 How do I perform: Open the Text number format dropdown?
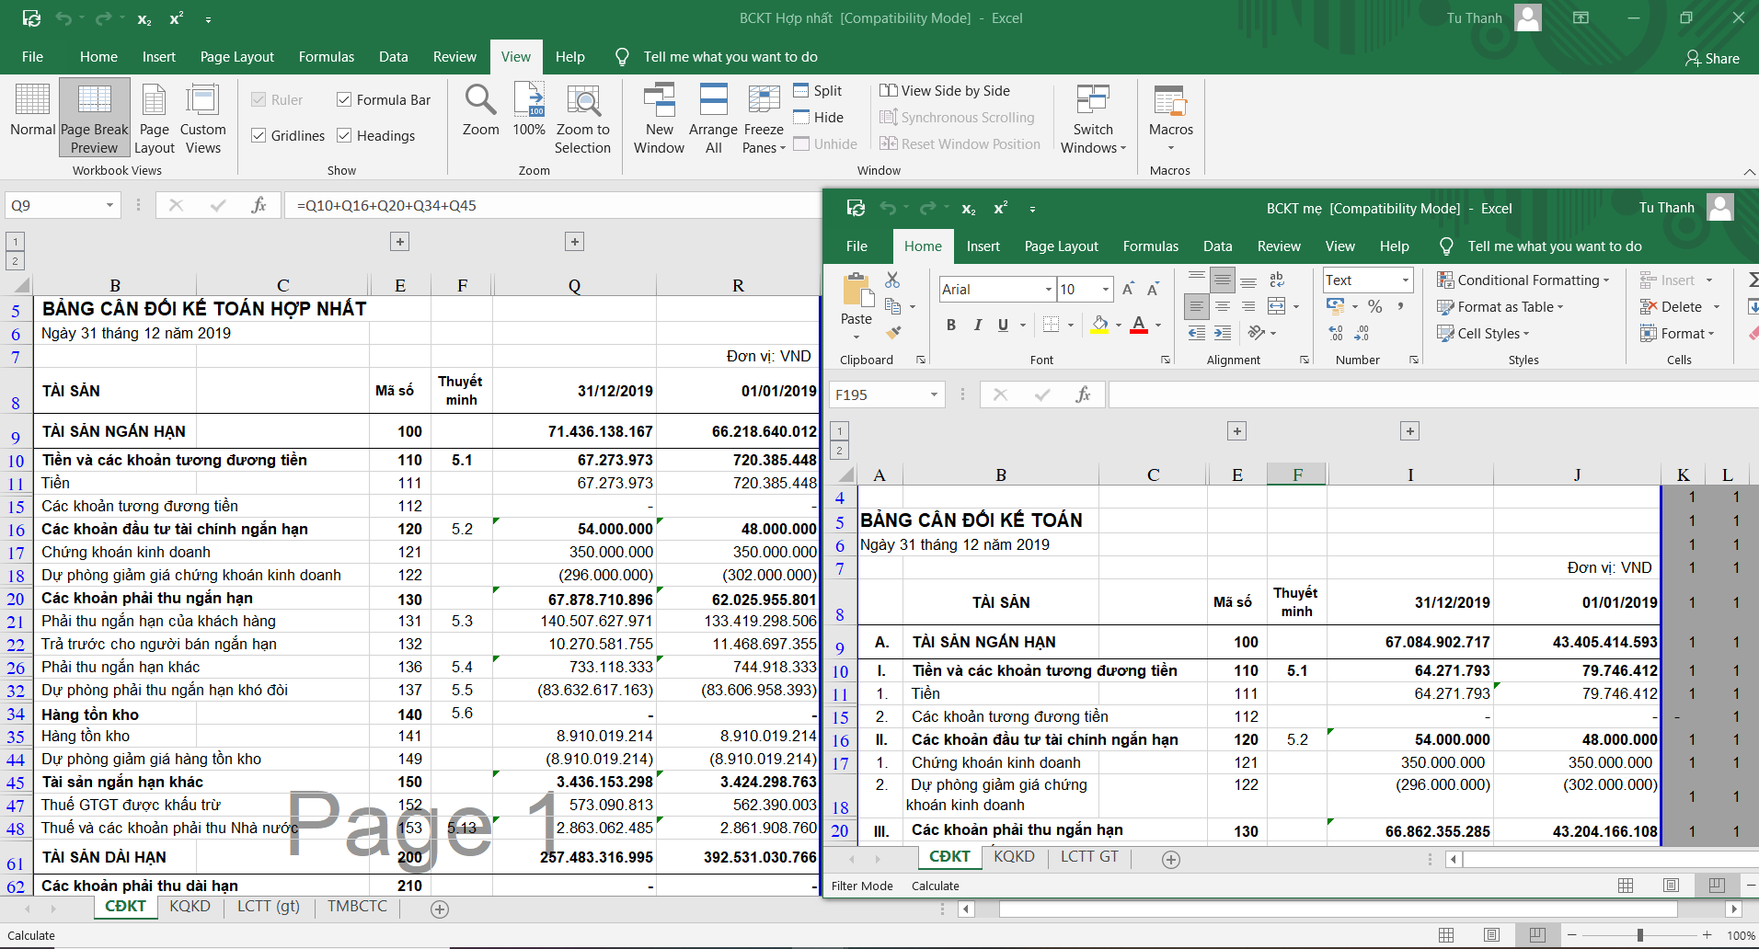tap(1405, 280)
